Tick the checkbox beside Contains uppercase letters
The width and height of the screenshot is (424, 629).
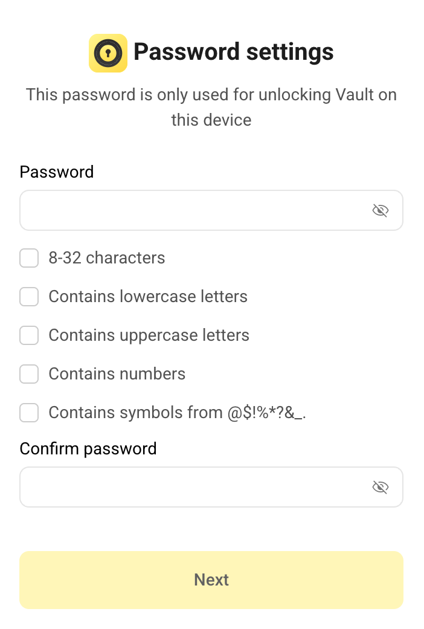click(29, 335)
